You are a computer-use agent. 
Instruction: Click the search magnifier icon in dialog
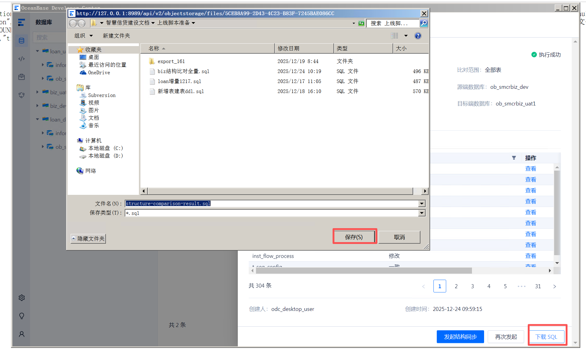(424, 23)
